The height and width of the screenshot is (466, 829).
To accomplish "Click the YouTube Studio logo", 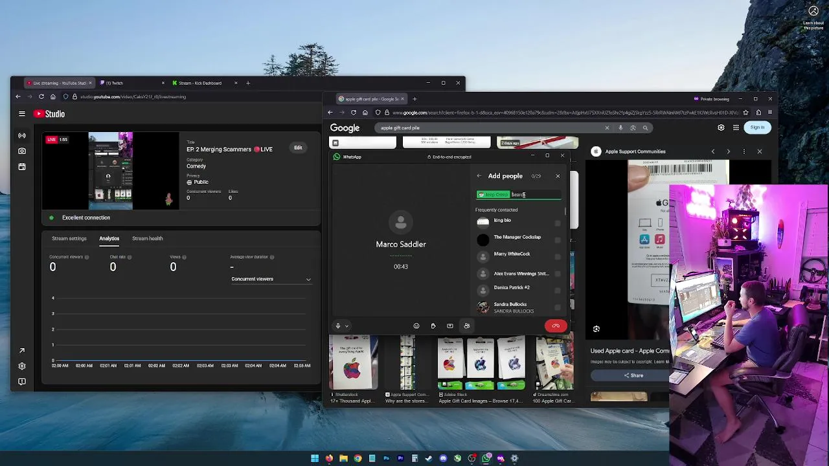I will 50,114.
